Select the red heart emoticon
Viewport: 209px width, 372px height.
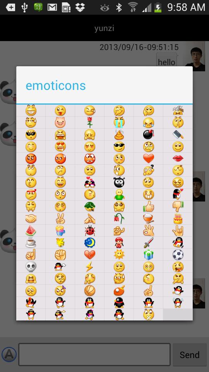tap(148, 158)
